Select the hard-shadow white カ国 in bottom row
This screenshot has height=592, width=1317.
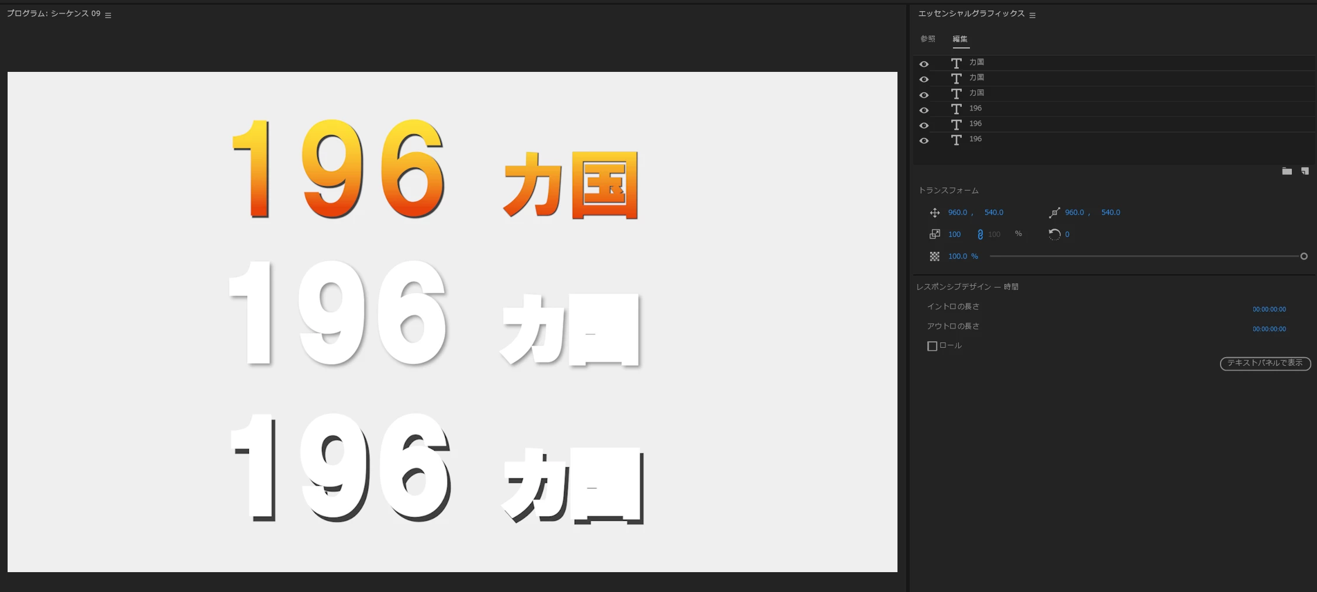[x=573, y=485]
